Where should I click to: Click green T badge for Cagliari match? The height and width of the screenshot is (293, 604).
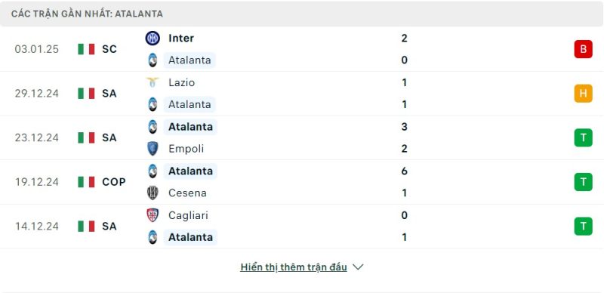(583, 227)
